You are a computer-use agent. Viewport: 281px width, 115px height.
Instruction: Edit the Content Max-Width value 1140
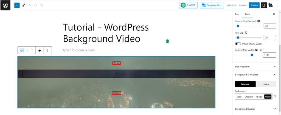(269, 55)
